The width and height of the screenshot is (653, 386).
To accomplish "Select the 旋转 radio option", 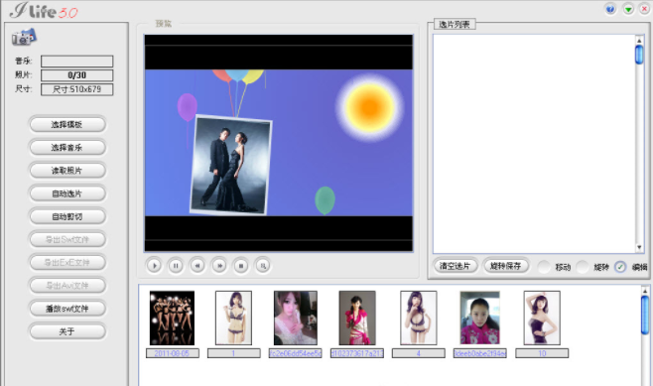I will (583, 267).
